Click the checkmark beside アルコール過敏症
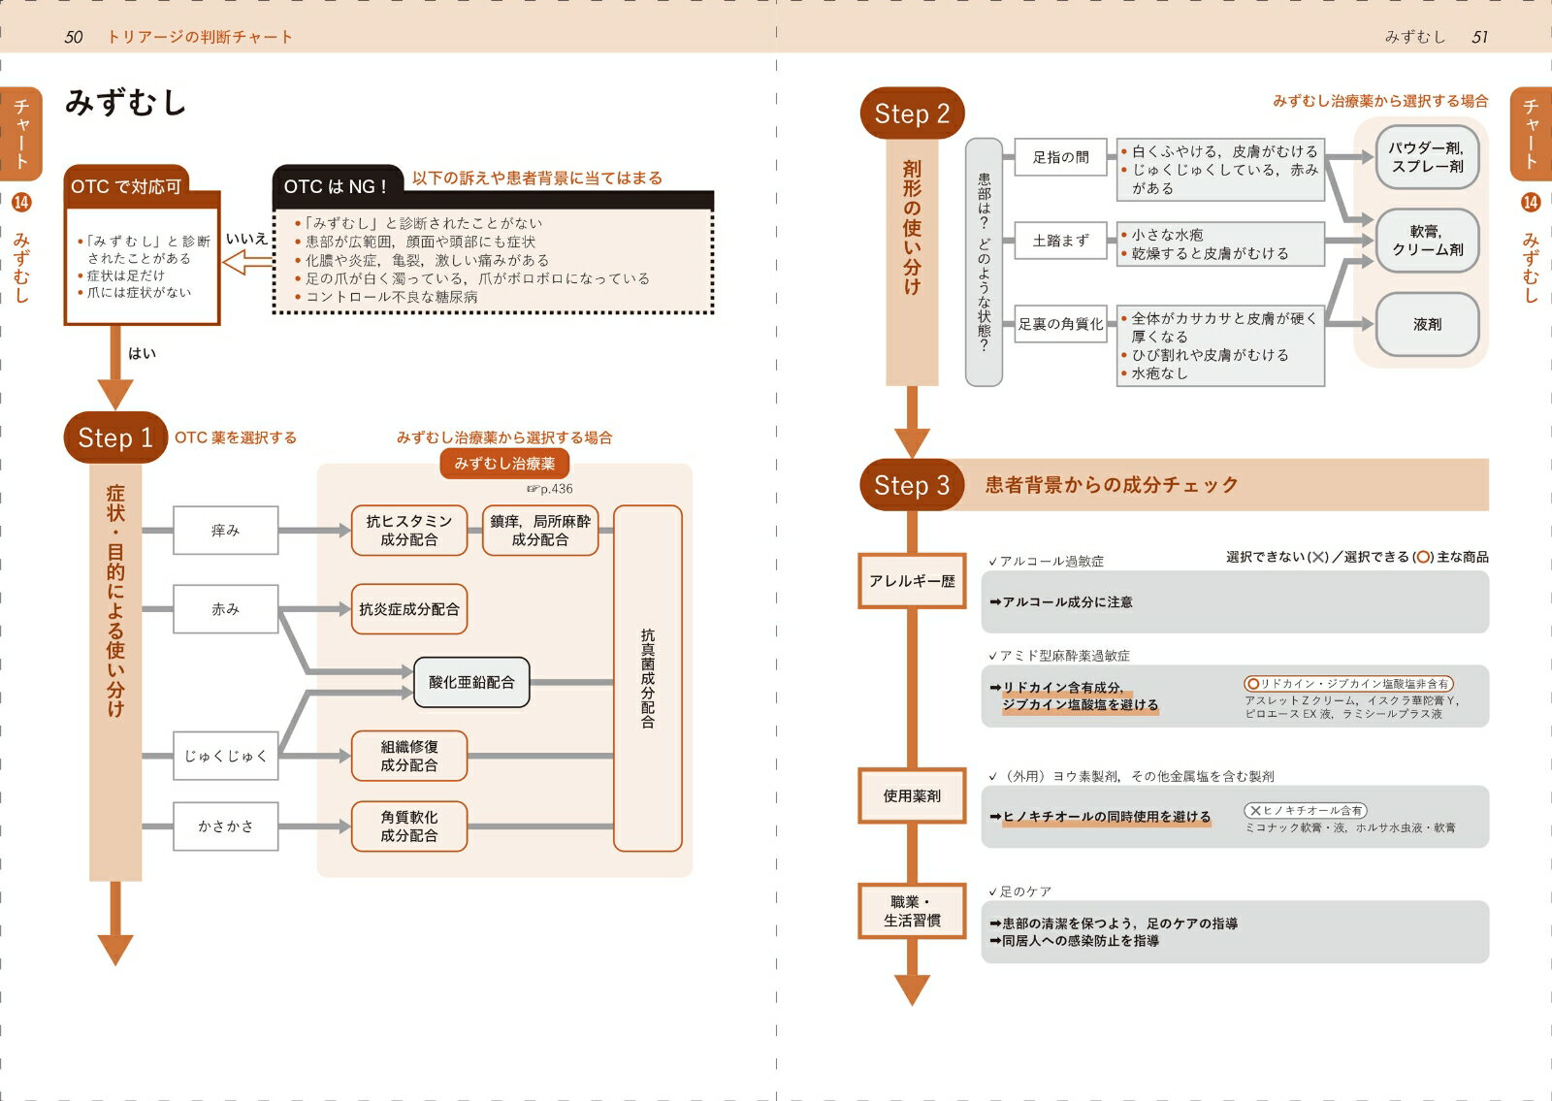1552x1101 pixels. [x=992, y=562]
